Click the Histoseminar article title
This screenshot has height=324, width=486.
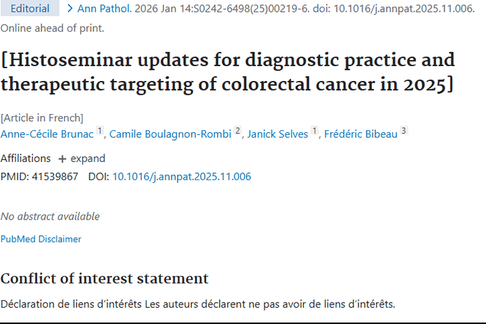[227, 72]
